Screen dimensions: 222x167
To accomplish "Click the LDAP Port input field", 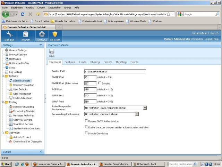I will (90, 102).
